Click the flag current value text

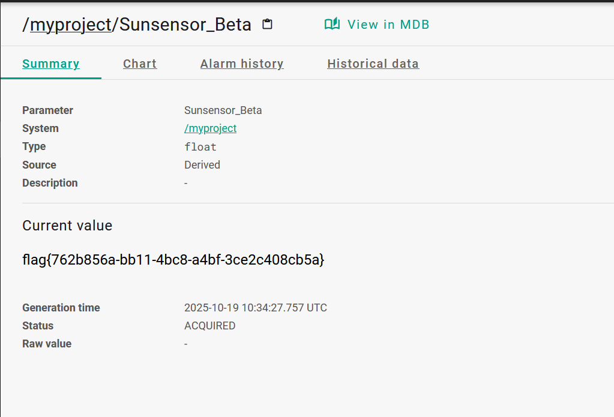click(173, 260)
